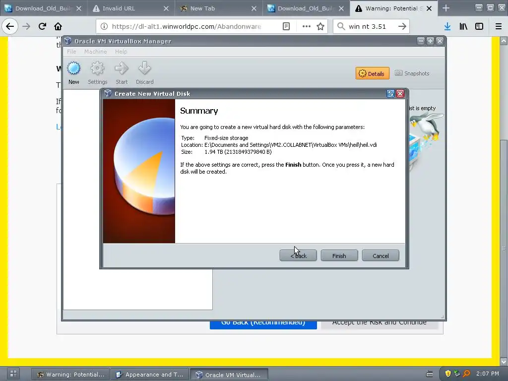Show the Firefox sidebar

coord(479,26)
